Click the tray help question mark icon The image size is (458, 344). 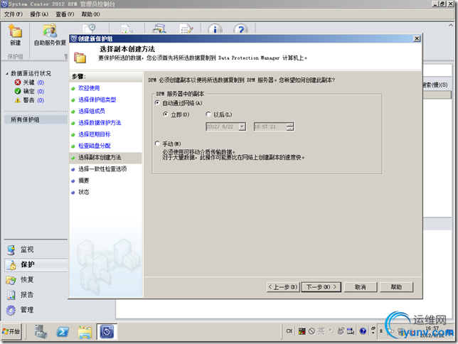point(363,331)
